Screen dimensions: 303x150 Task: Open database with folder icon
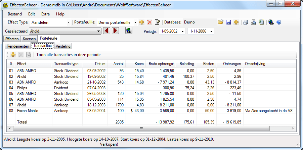(x=221, y=22)
